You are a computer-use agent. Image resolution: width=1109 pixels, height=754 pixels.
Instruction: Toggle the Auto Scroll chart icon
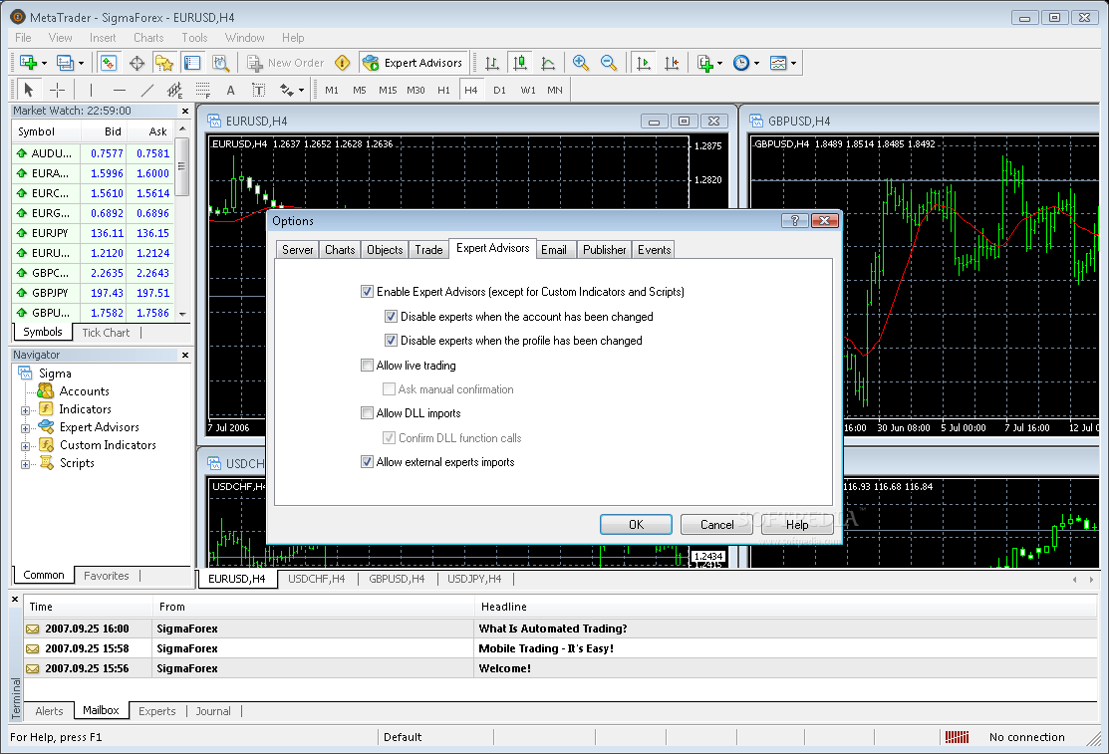point(643,63)
